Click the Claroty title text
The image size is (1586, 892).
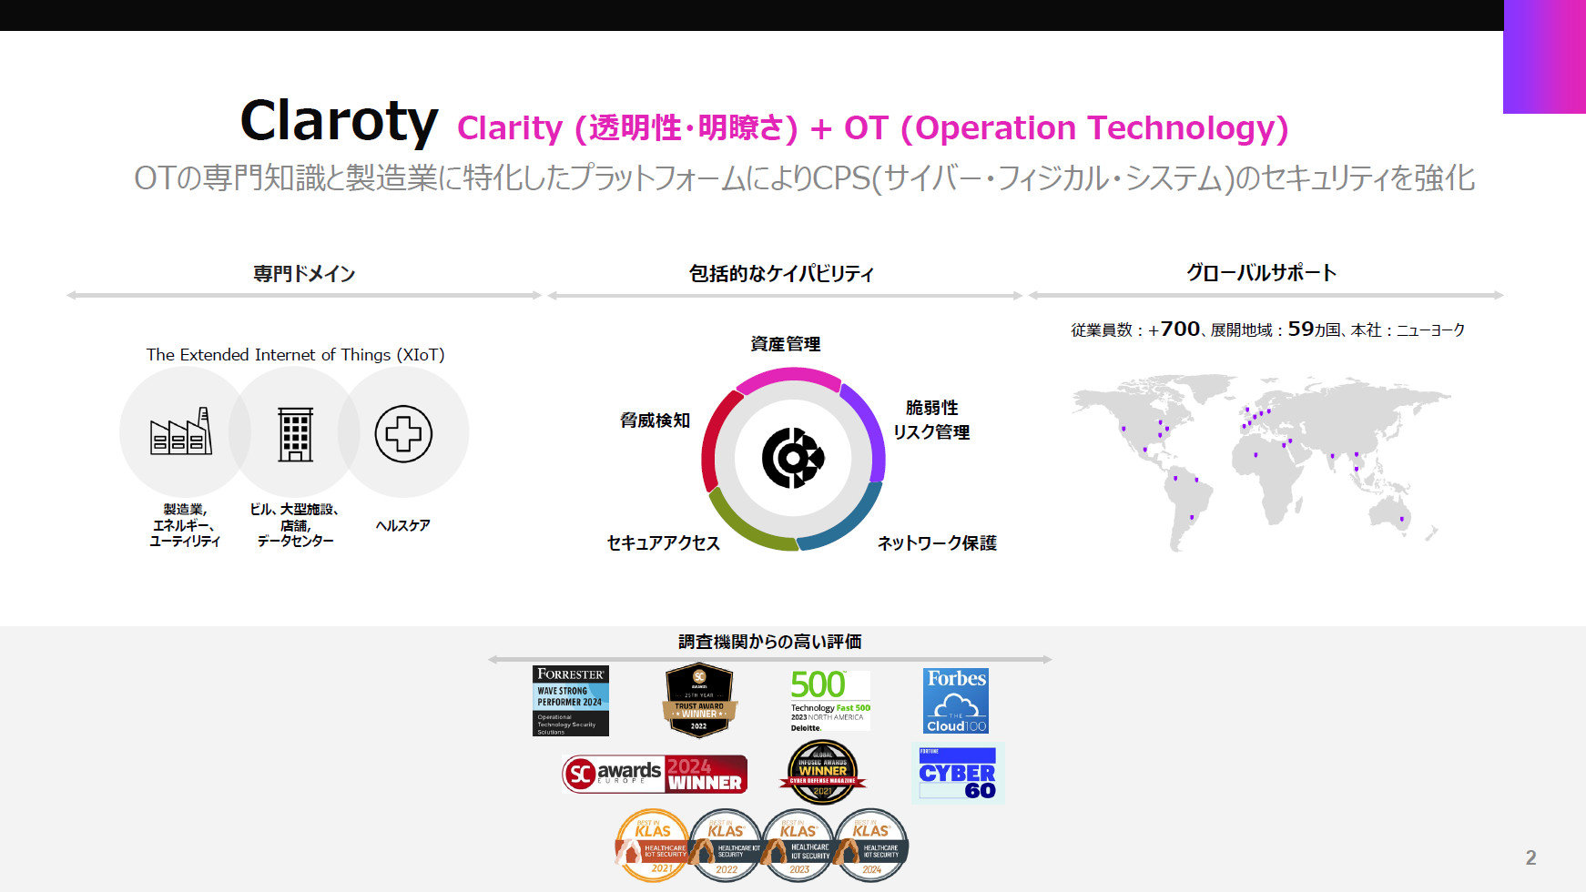click(x=339, y=121)
